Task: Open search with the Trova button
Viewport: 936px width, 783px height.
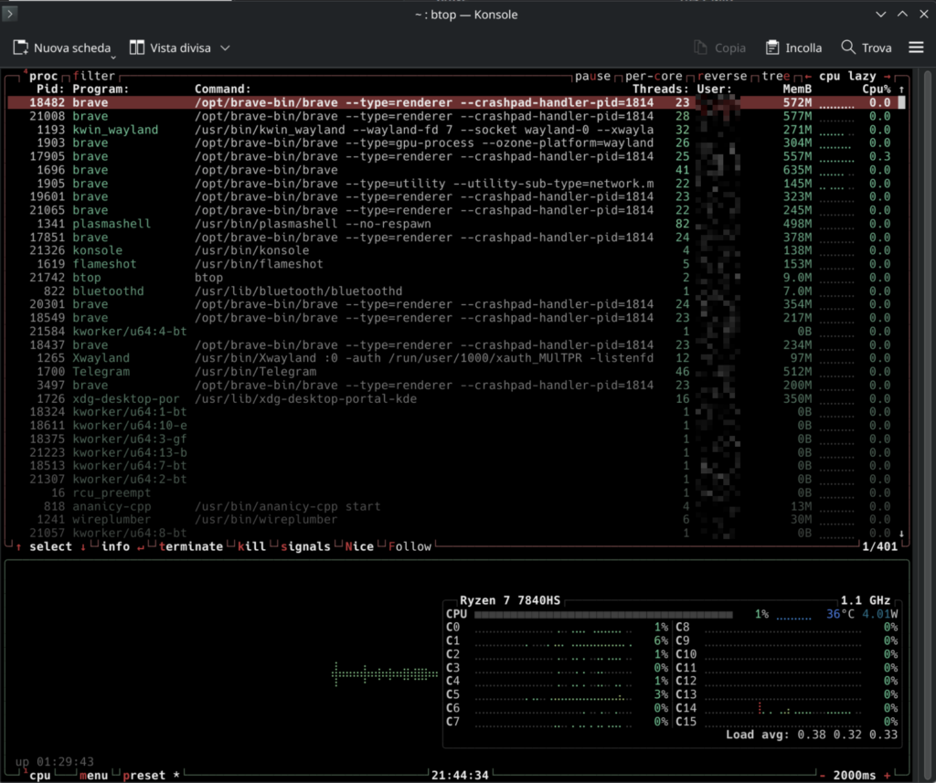Action: click(x=867, y=48)
